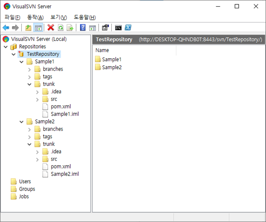266x222 pixels.
Task: Open the Groups node
Action: click(x=27, y=189)
